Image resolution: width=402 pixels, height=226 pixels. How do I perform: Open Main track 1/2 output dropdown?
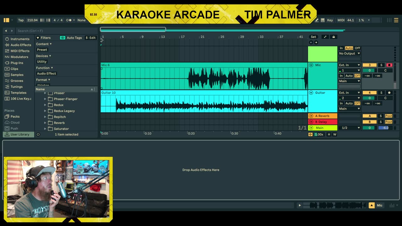pyautogui.click(x=349, y=128)
